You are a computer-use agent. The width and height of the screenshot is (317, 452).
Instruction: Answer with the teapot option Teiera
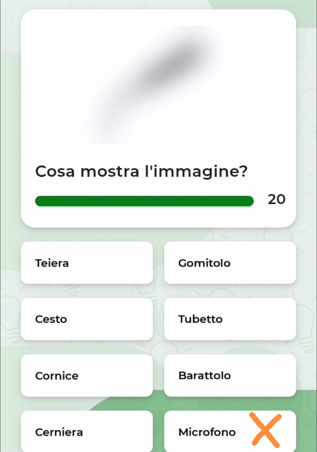(87, 263)
